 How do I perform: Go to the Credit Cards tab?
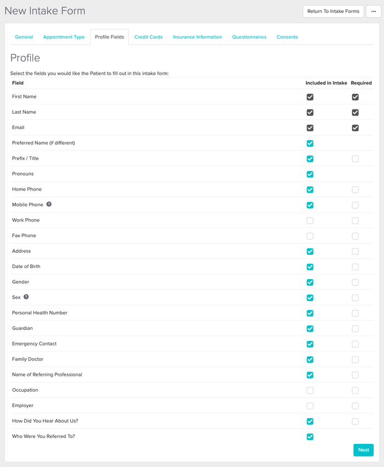(x=148, y=37)
